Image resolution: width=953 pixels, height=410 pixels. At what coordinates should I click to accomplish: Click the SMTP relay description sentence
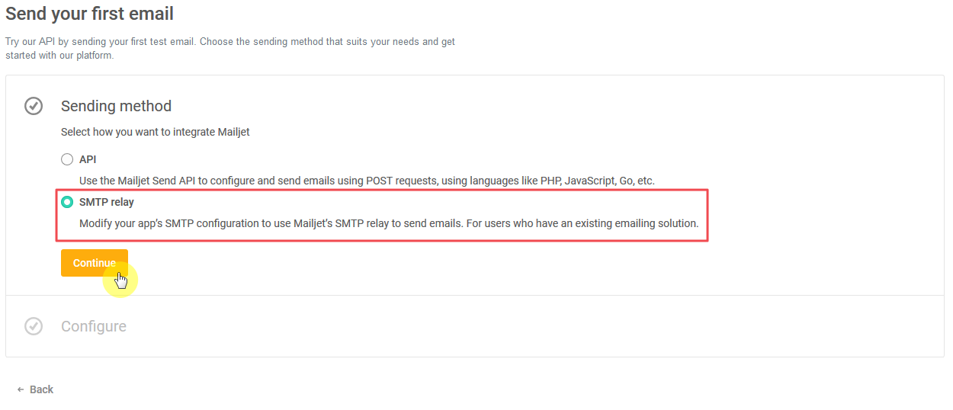coord(389,223)
